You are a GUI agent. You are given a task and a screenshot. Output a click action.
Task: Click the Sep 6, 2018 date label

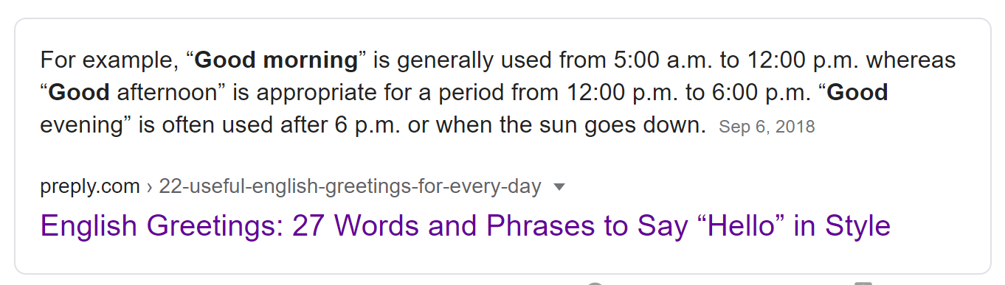tap(767, 127)
